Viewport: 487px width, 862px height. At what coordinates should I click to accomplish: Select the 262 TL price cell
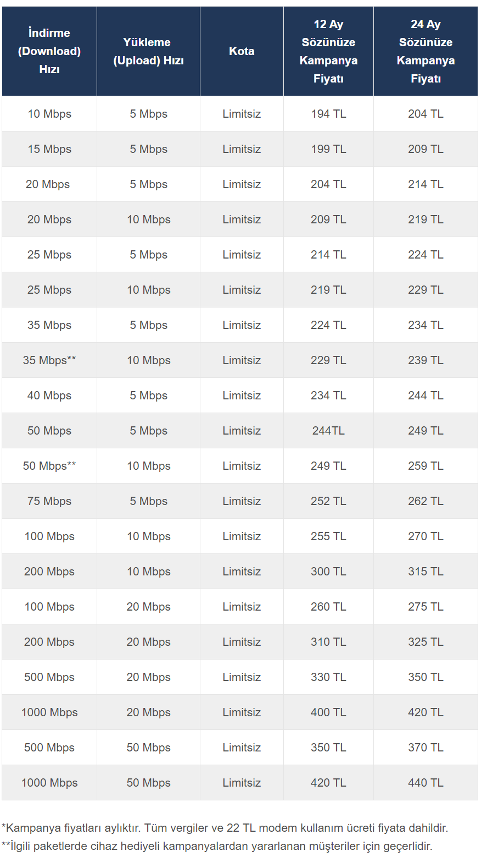[426, 501]
